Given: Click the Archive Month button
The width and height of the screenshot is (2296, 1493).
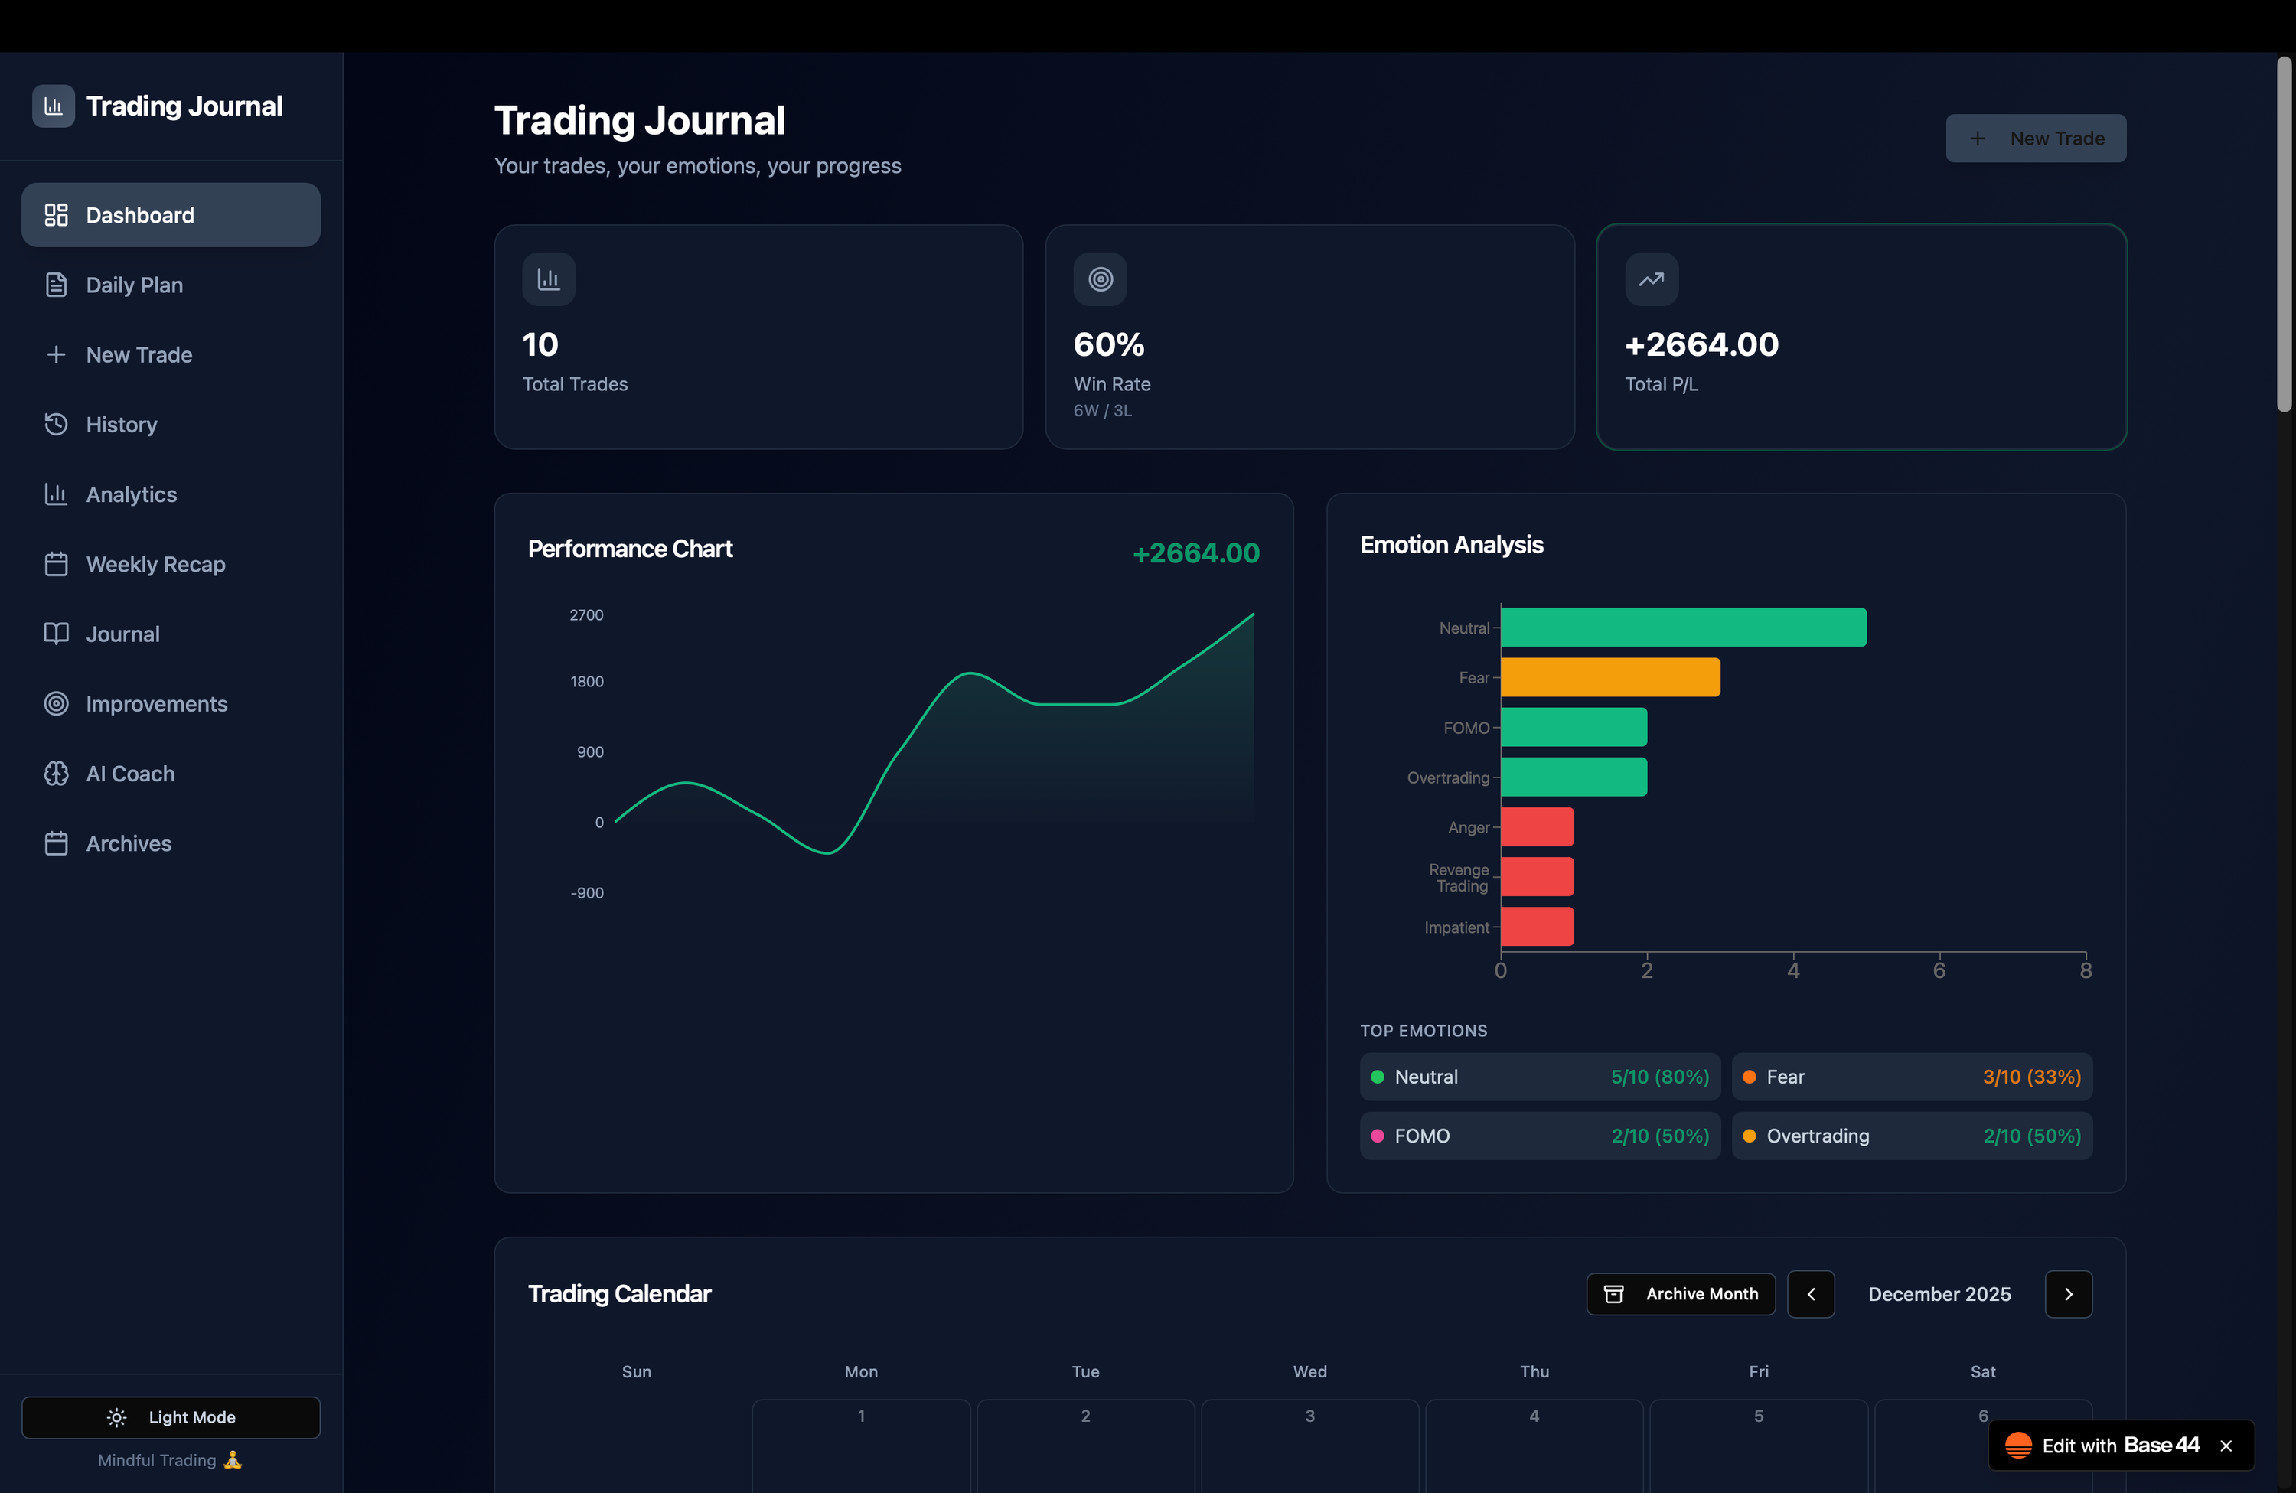Looking at the screenshot, I should point(1681,1294).
